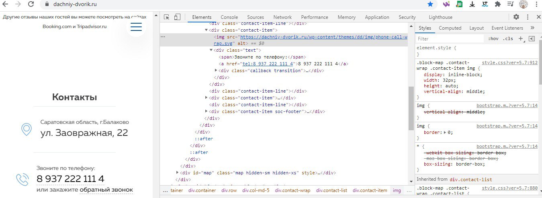Image resolution: width=542 pixels, height=198 pixels.
Task: Toggle the computed styles sidebar icon
Action: 532,38
